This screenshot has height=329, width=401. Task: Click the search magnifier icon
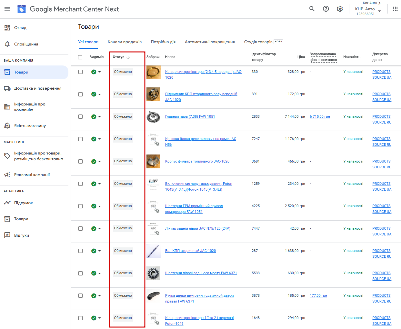pyautogui.click(x=312, y=9)
